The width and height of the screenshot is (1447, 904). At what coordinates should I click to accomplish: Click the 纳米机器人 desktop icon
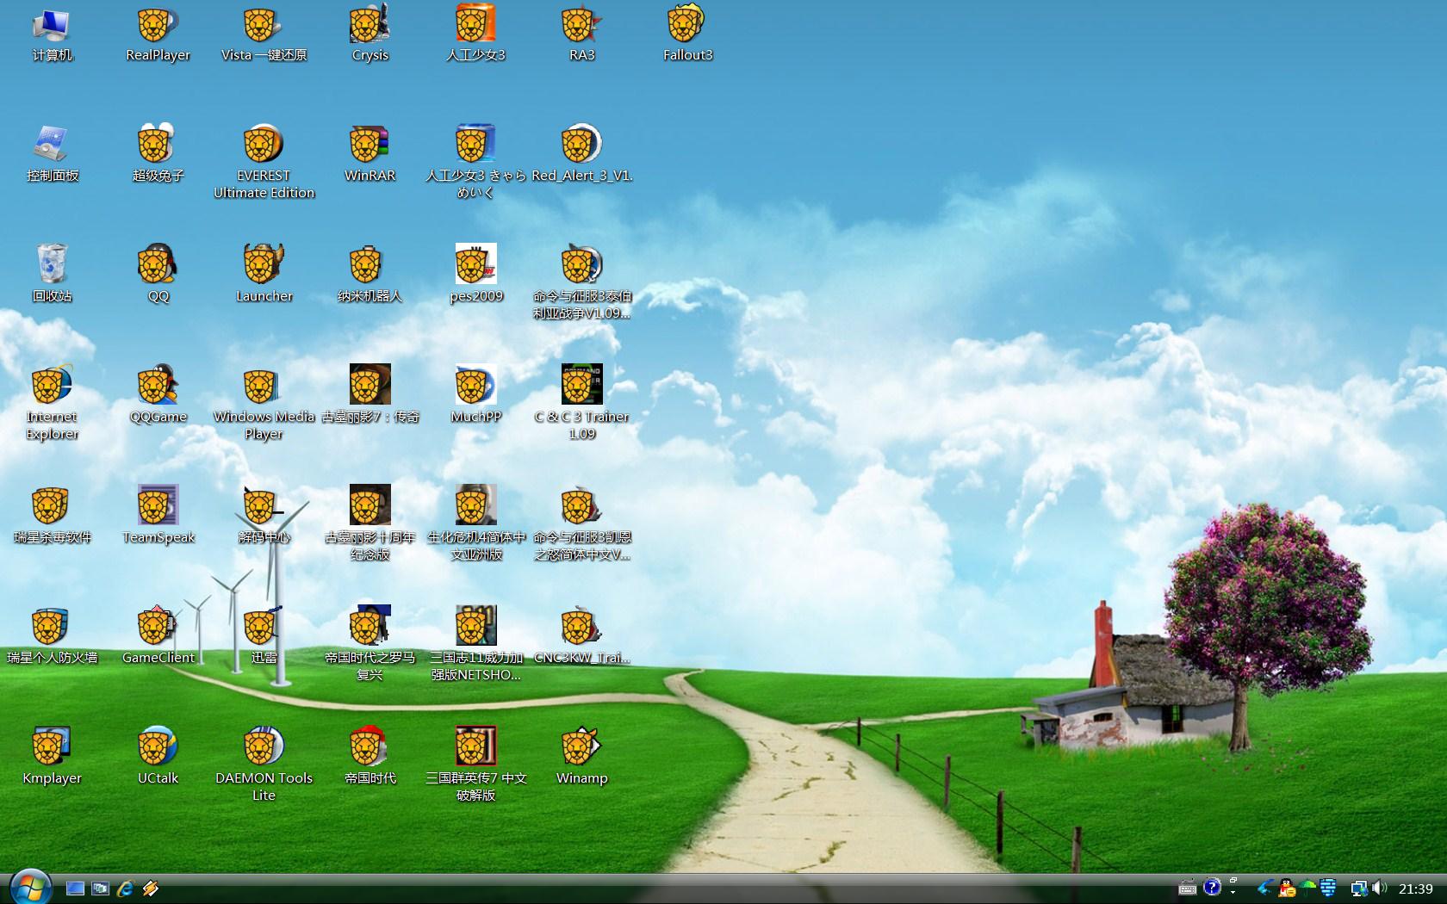coord(370,276)
